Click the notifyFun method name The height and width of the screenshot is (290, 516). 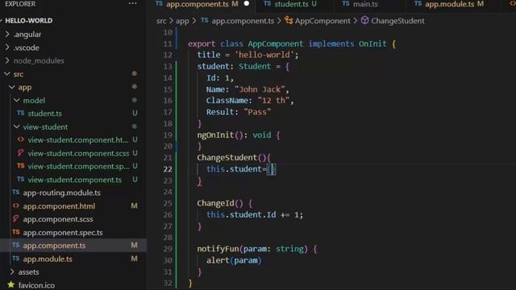218,249
